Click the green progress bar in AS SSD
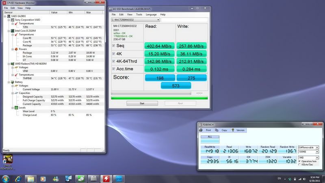Screen dimensions: 325x183 coord(159,98)
